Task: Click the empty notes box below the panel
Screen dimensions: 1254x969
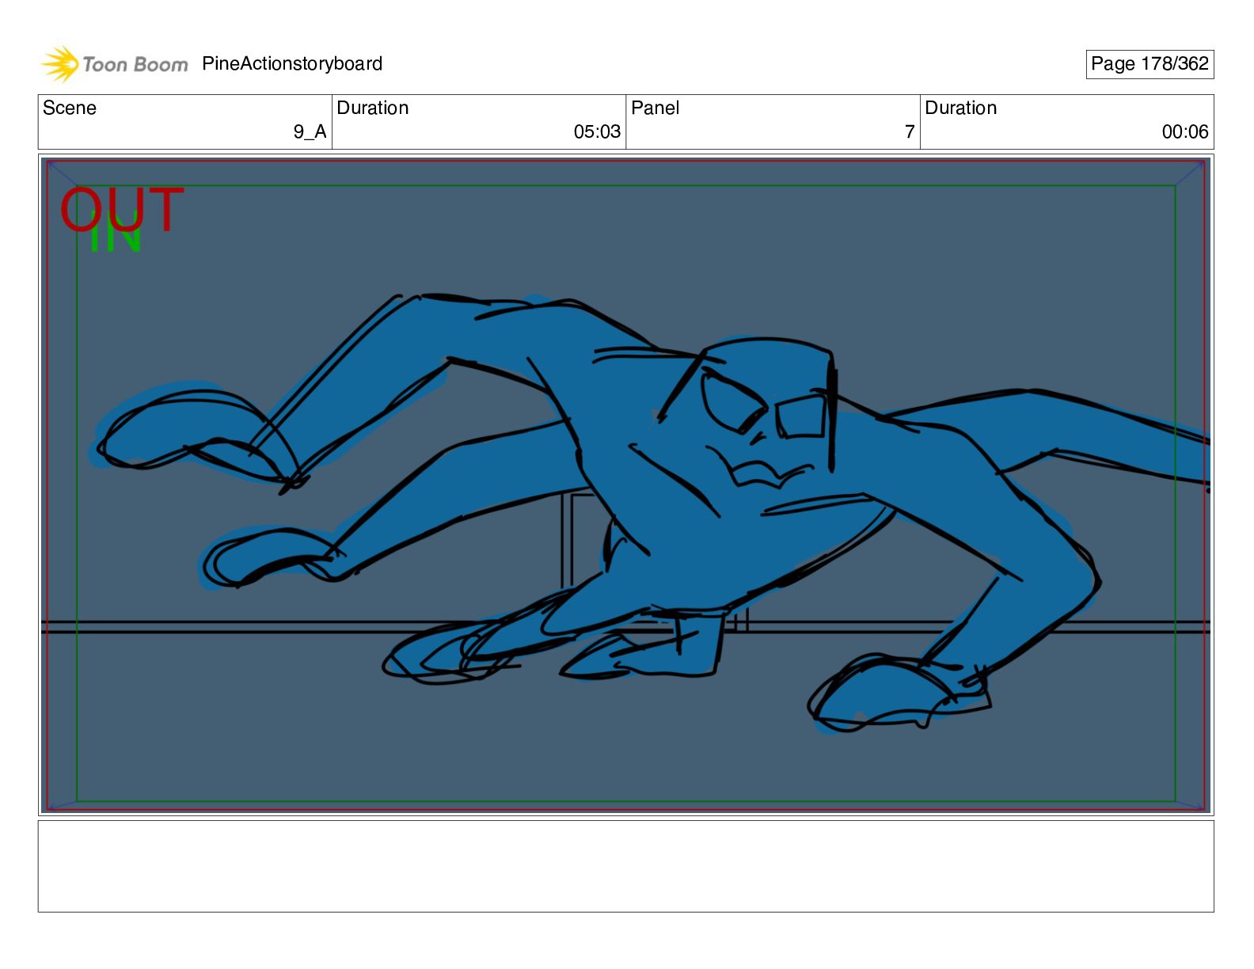Action: pyautogui.click(x=625, y=866)
